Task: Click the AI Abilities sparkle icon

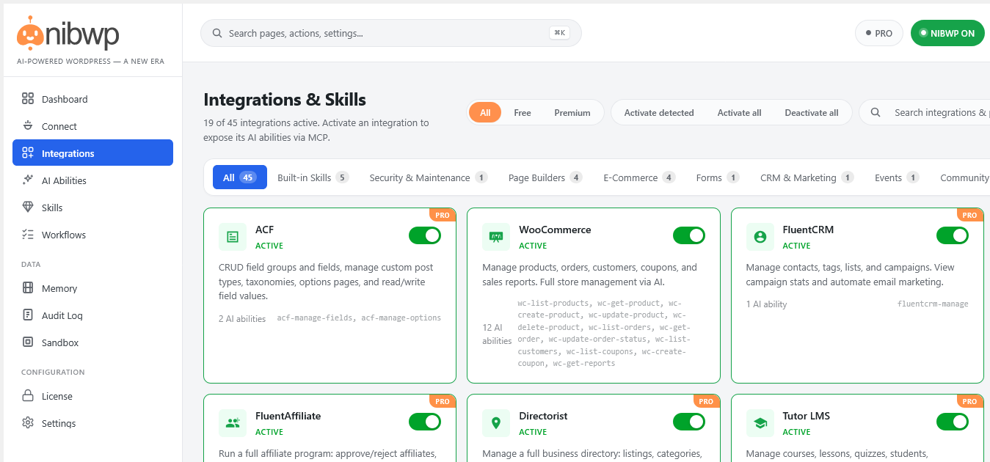Action: click(28, 180)
